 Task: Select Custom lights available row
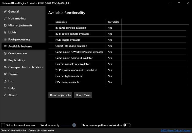[117, 76]
